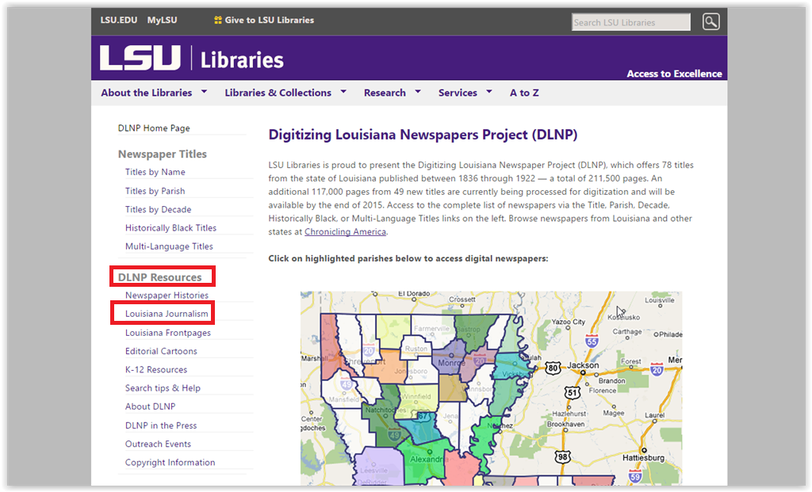Image resolution: width=812 pixels, height=492 pixels.
Task: Click the search magnifier icon
Action: coord(710,21)
